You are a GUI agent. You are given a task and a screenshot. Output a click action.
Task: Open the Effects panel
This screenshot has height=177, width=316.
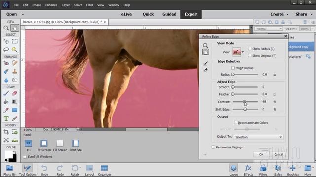tap(248, 170)
